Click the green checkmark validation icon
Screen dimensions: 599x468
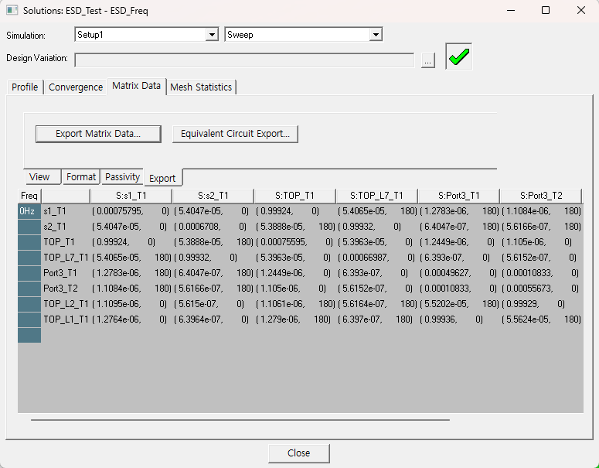pos(458,58)
